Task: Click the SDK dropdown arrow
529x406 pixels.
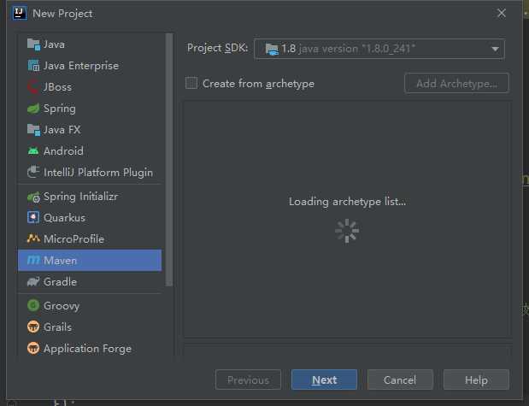Action: pyautogui.click(x=495, y=50)
